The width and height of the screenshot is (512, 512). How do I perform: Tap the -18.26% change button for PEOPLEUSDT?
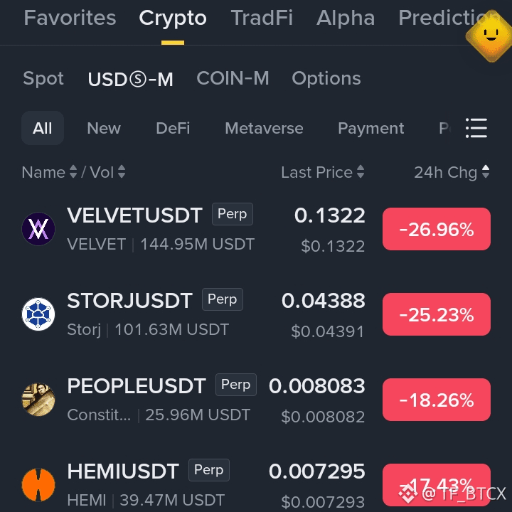[436, 400]
